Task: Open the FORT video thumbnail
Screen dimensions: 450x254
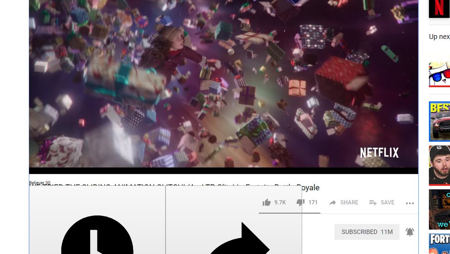Action: (439, 244)
